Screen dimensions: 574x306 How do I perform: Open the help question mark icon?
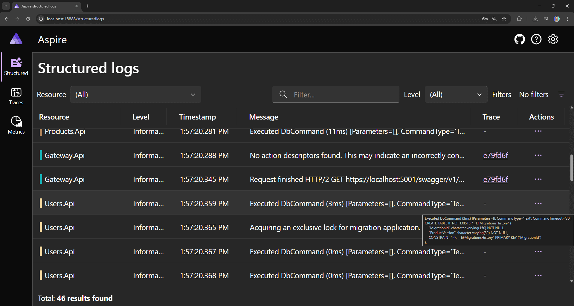point(536,39)
